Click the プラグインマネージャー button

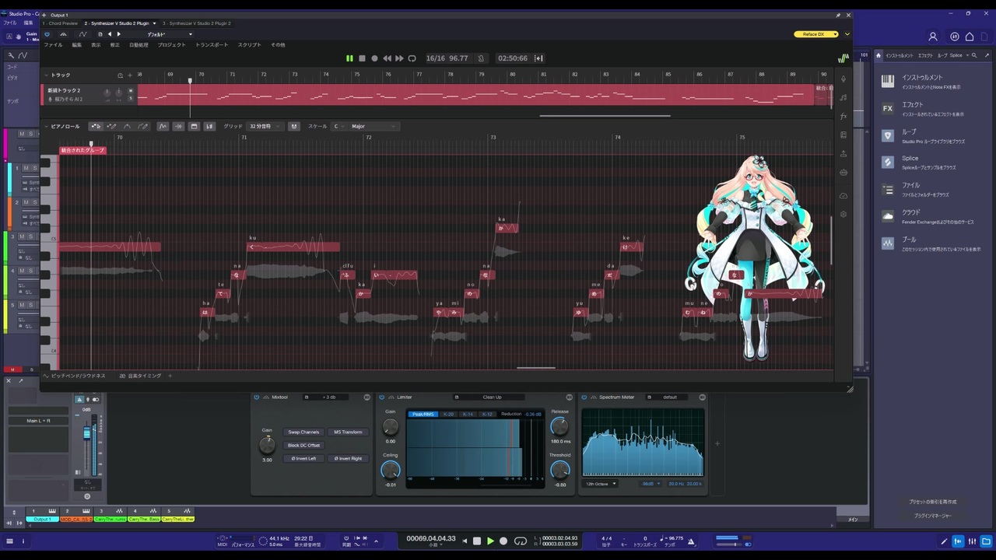(932, 516)
